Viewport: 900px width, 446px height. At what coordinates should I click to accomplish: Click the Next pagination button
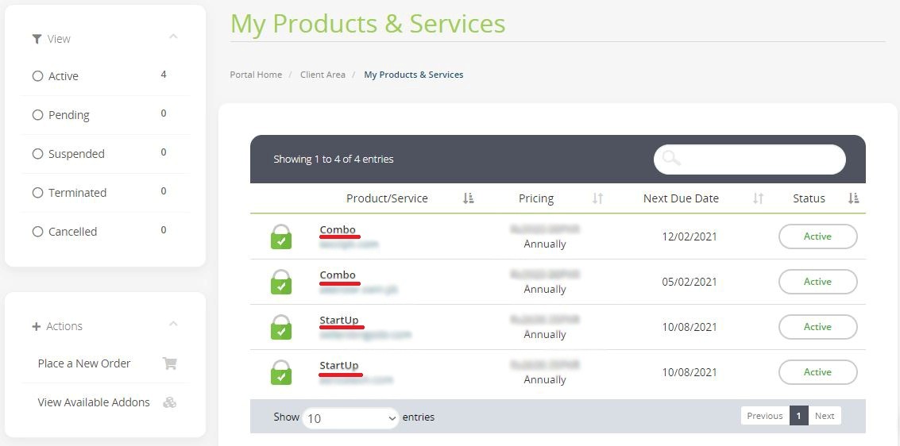(825, 416)
